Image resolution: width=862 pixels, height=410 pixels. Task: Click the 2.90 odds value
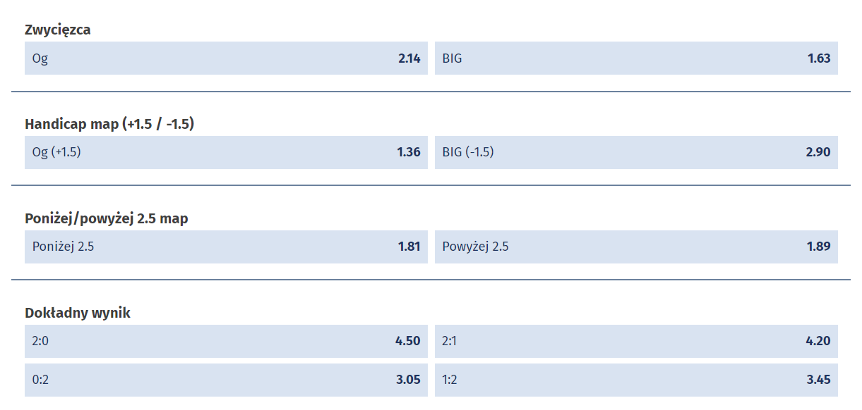[818, 152]
